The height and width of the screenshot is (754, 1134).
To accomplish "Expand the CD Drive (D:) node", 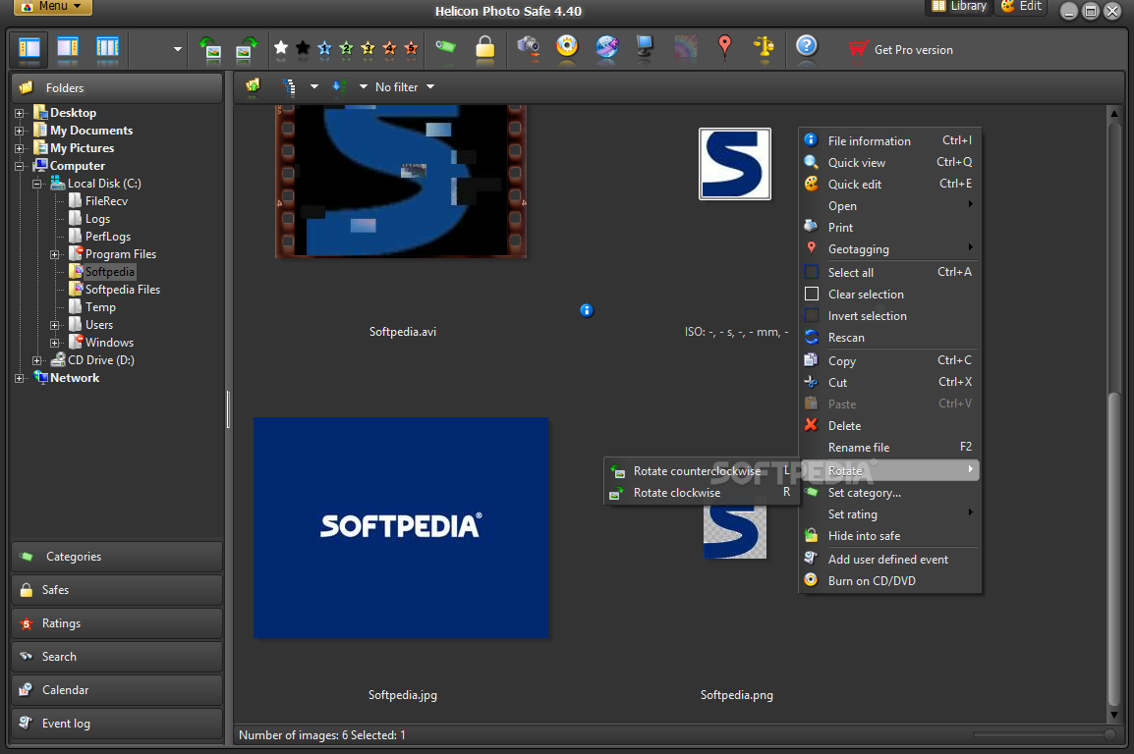I will 37,360.
